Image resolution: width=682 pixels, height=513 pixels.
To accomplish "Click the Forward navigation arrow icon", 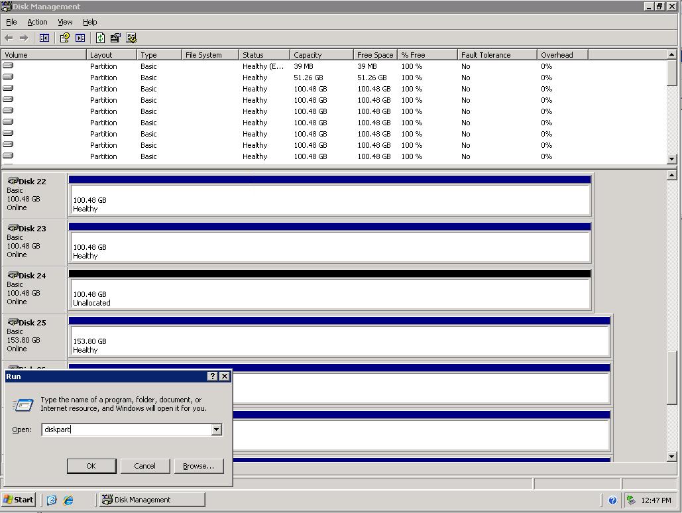I will (x=23, y=38).
